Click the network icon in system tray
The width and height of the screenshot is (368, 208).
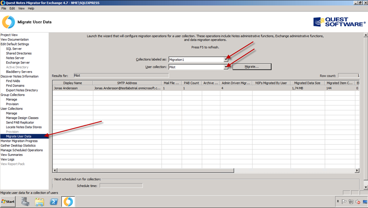tap(351, 202)
